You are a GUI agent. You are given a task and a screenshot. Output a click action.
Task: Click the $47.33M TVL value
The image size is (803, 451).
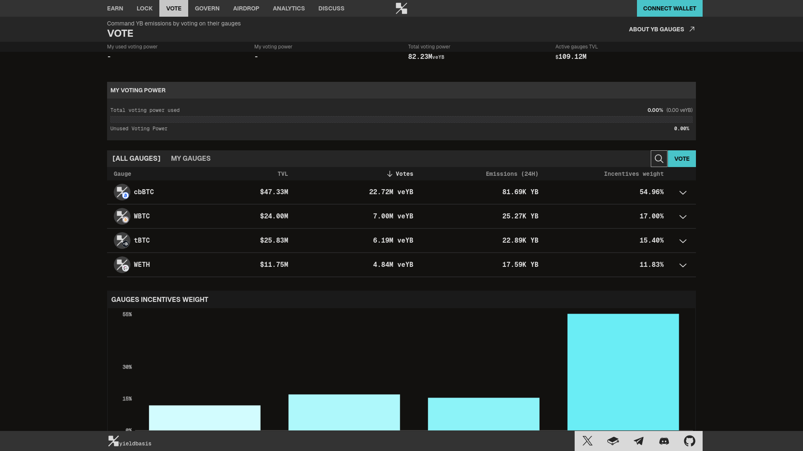pos(274,192)
